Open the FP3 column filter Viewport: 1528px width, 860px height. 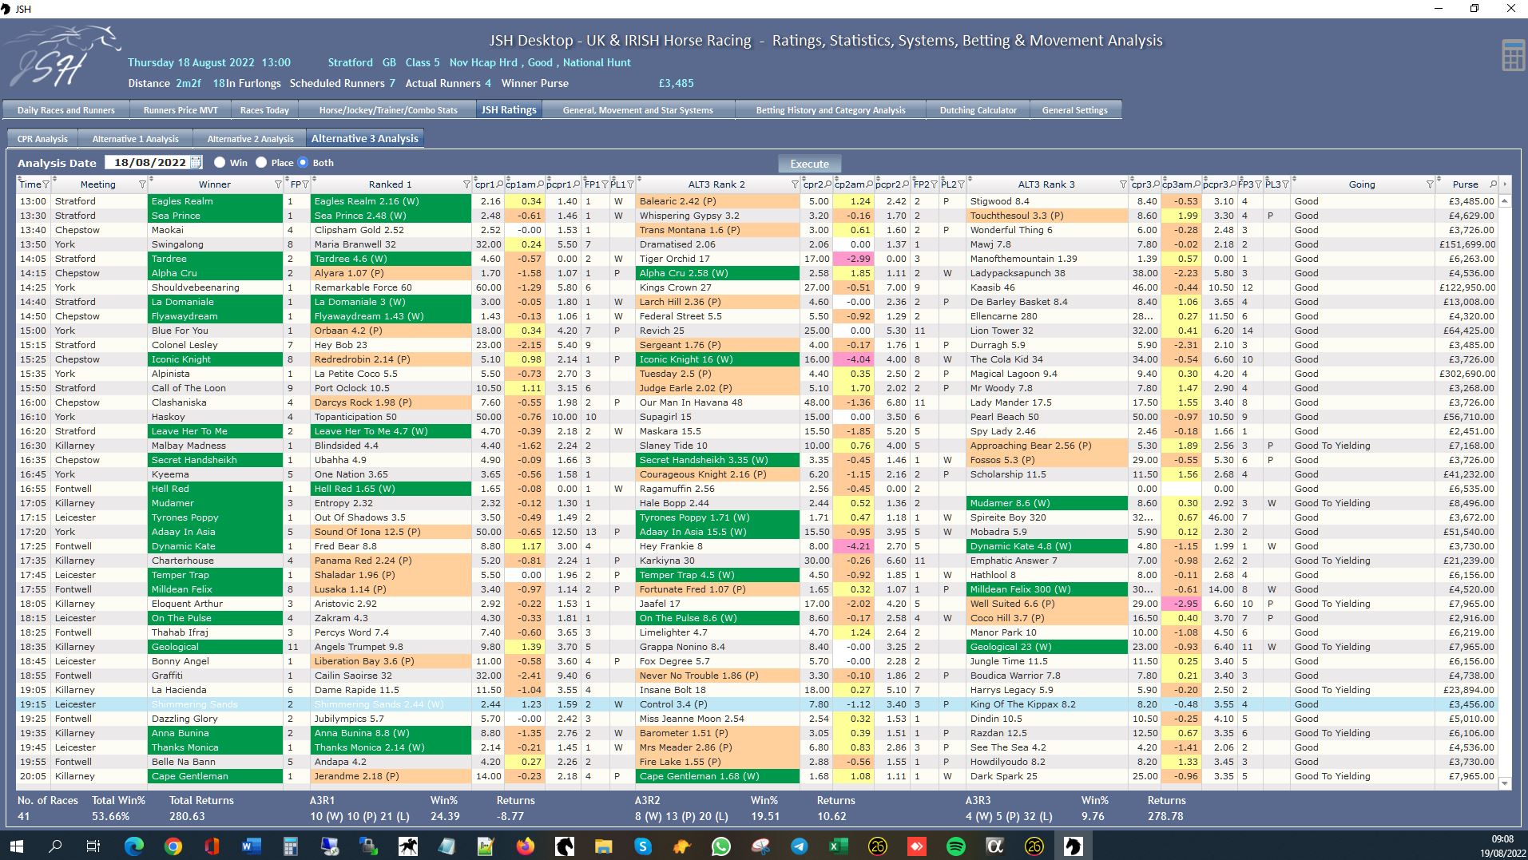1258,184
